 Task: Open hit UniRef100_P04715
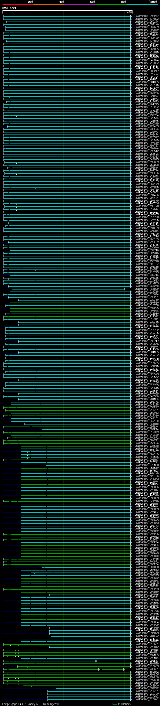[146, 104]
